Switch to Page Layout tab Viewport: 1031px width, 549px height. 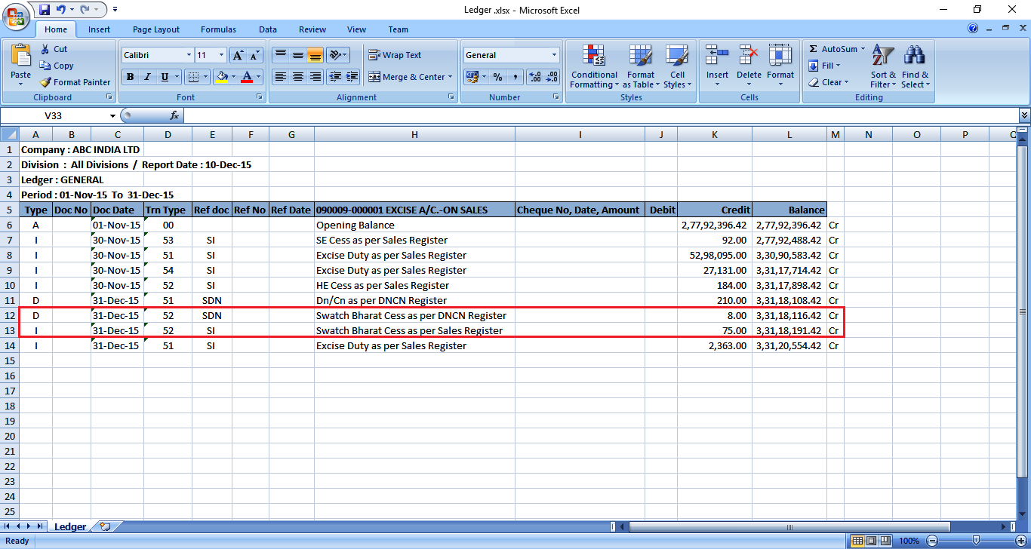click(x=156, y=29)
